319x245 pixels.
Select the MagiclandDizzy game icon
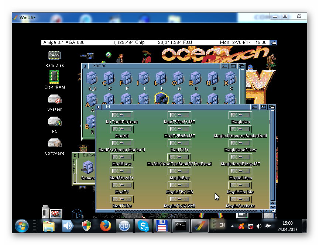tap(240, 143)
